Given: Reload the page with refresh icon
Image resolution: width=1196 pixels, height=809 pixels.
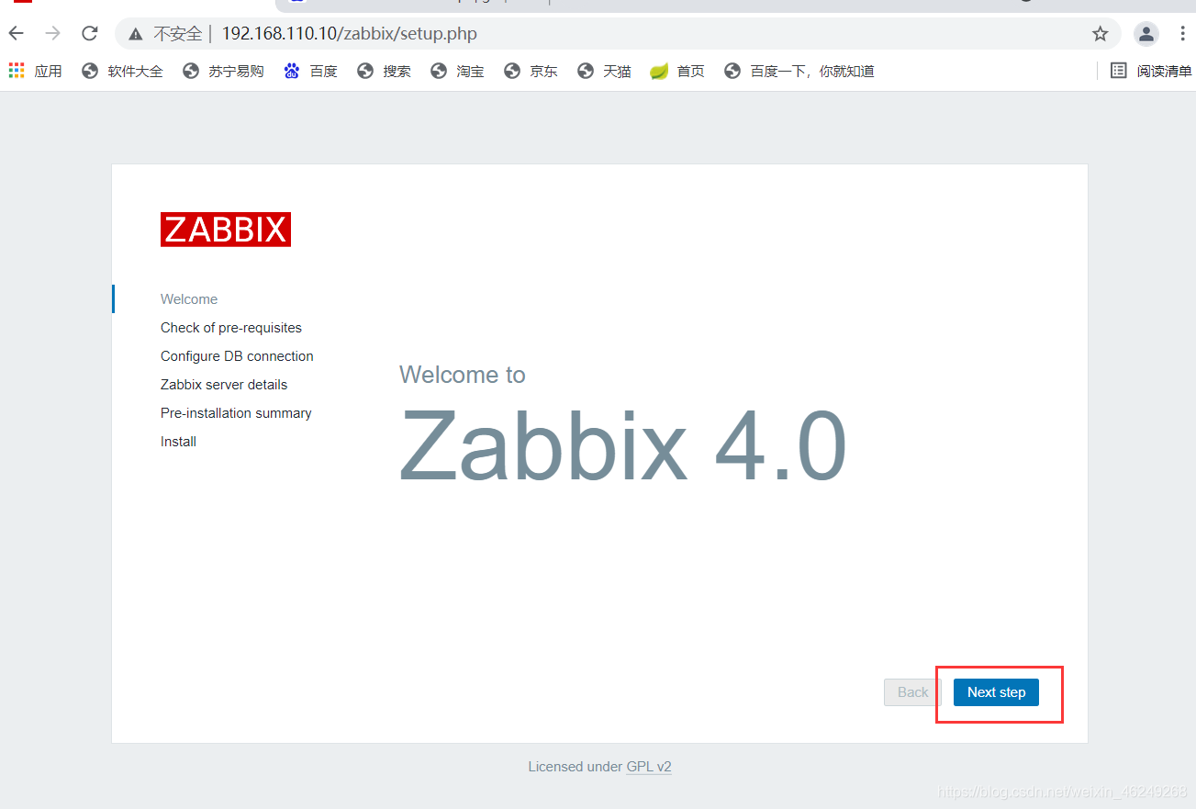Looking at the screenshot, I should 89,34.
